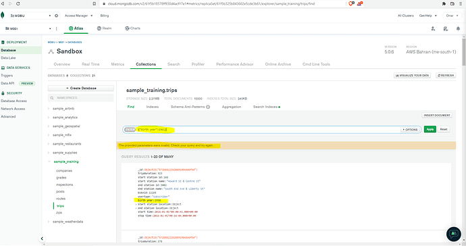The image size is (466, 246).
Task: Open the activity feed icon
Action: pyautogui.click(x=446, y=28)
